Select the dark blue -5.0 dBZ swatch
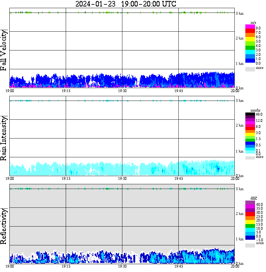The width and height of the screenshot is (266, 272). click(250, 238)
